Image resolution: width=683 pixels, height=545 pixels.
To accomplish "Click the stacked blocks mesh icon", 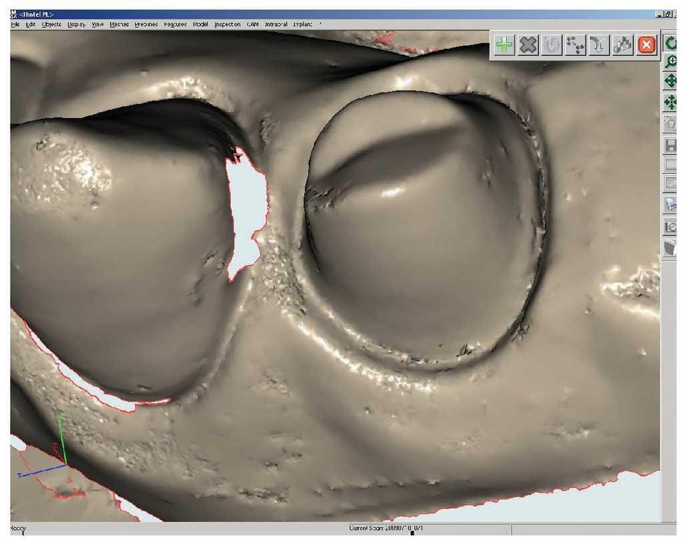I will (x=622, y=45).
